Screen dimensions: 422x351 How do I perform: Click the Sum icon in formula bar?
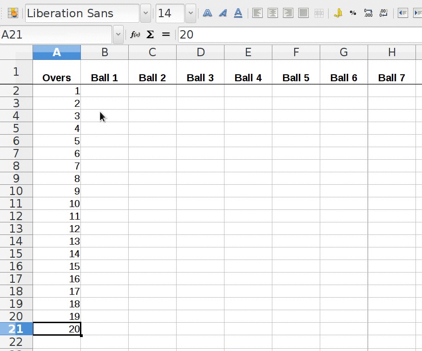(150, 35)
